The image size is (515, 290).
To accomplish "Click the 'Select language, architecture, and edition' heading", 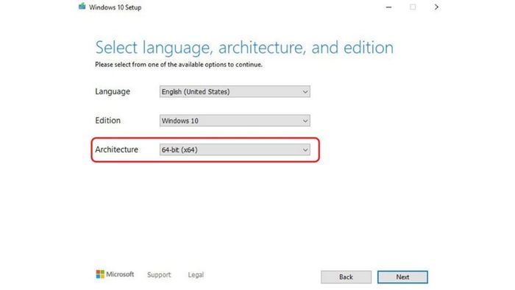I will [x=244, y=48].
